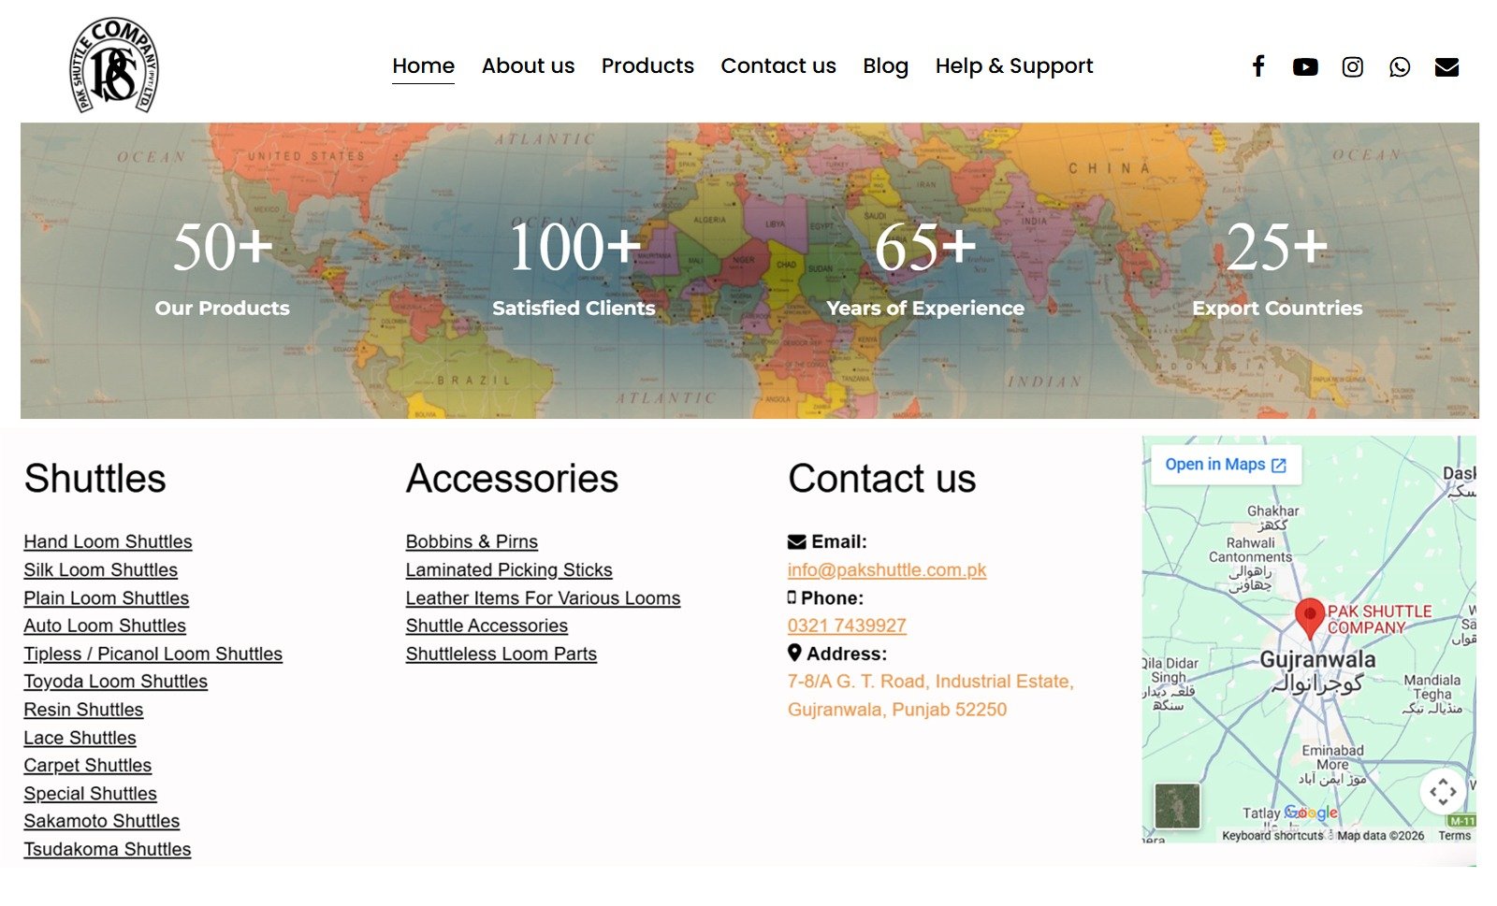Open the About us page
The image size is (1497, 906).
tap(528, 66)
